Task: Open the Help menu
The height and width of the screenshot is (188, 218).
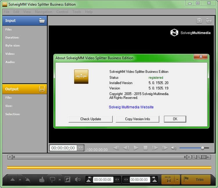Action: (89, 12)
